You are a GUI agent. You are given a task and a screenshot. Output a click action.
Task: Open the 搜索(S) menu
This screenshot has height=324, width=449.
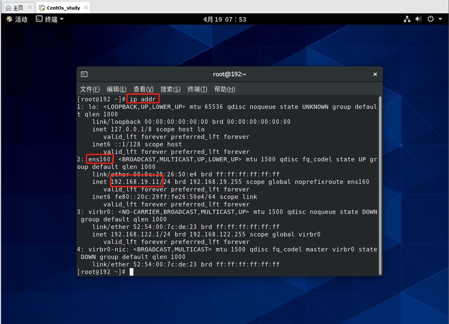tap(171, 89)
